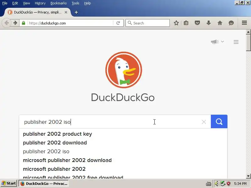The width and height of the screenshot is (251, 188).
Task: Click the blue search magnifier button
Action: tap(219, 122)
